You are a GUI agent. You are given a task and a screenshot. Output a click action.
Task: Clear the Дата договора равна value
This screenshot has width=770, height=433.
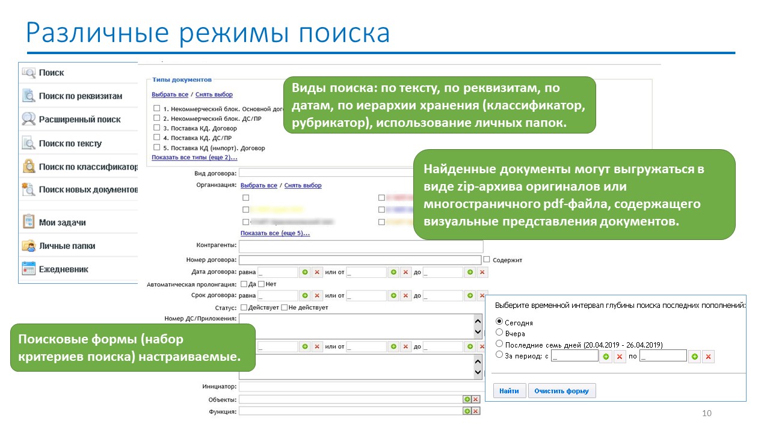click(x=317, y=272)
